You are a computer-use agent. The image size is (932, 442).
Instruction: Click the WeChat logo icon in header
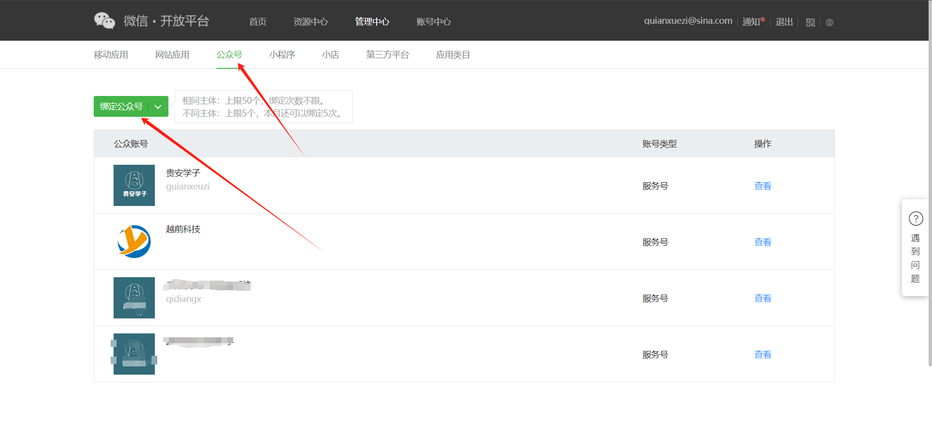104,21
